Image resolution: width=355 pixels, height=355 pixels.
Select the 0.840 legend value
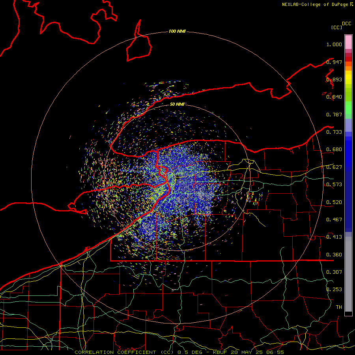pos(334,97)
